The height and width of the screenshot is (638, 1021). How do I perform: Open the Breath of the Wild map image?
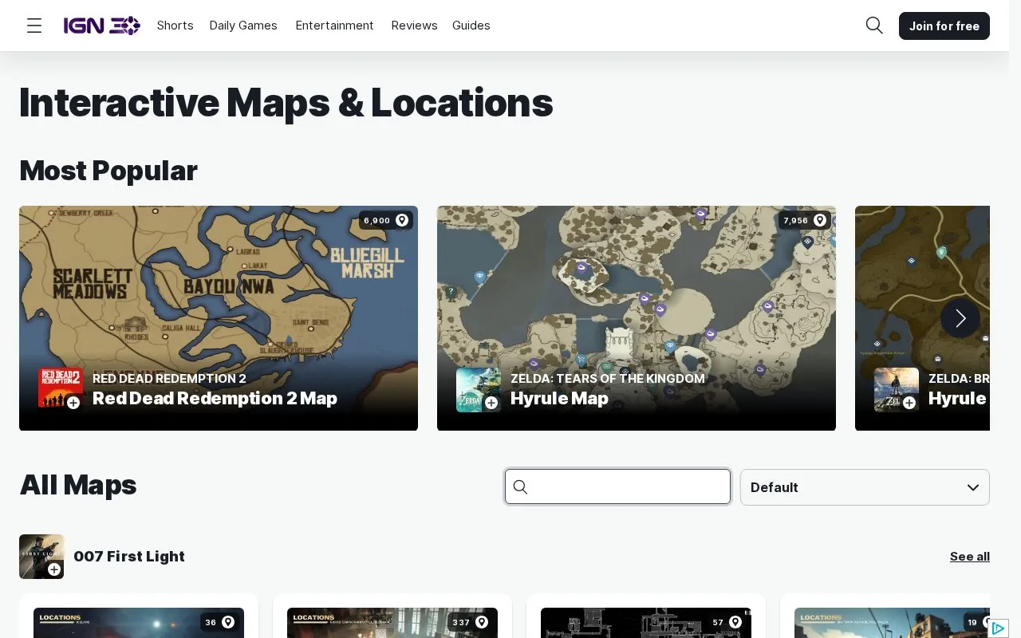[922, 318]
